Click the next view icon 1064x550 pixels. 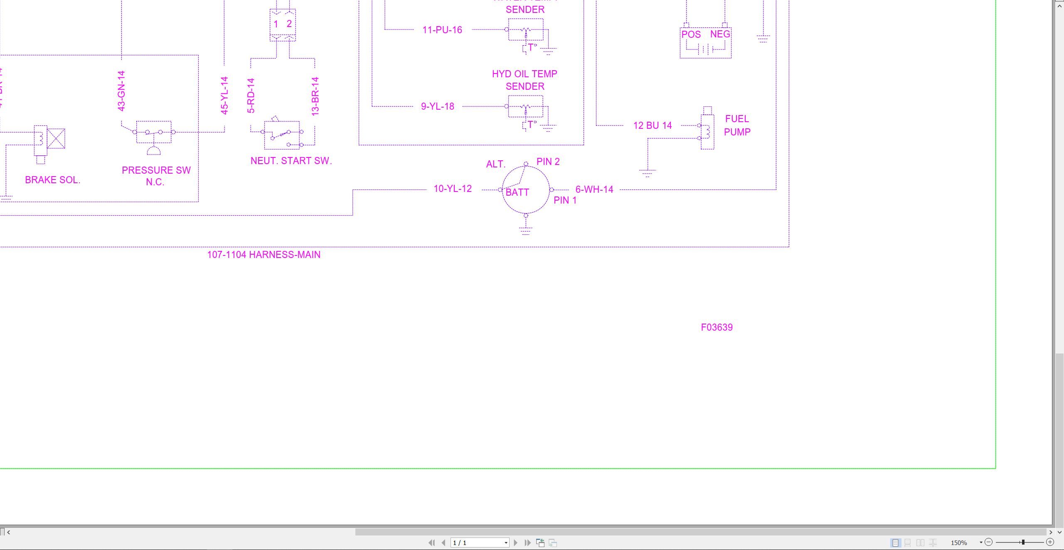553,543
